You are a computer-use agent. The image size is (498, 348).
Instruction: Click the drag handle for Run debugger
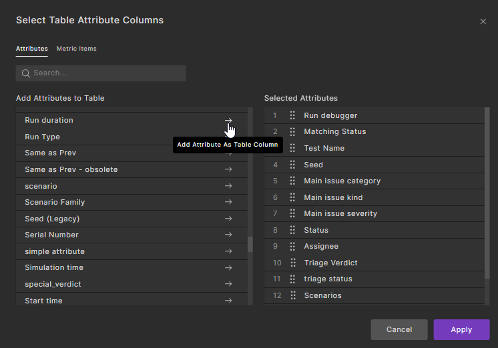(x=292, y=115)
